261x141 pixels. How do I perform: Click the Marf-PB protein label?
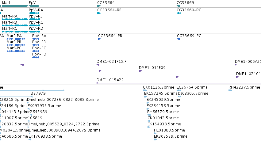[14, 42]
